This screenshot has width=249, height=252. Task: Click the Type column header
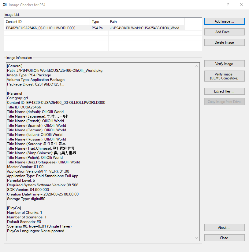pyautogui.click(x=99, y=22)
